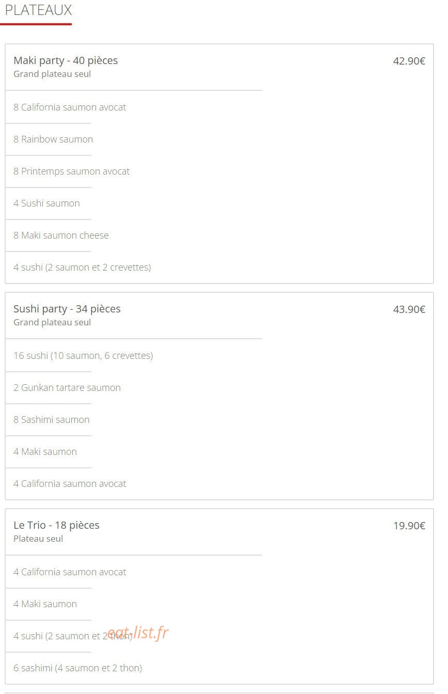
Task: Select the Maki party - 40 pièces title
Action: (x=66, y=60)
